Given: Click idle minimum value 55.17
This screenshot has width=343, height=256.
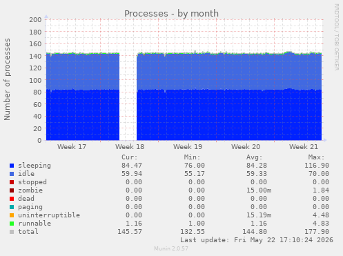Looking at the screenshot, I should [195, 174].
